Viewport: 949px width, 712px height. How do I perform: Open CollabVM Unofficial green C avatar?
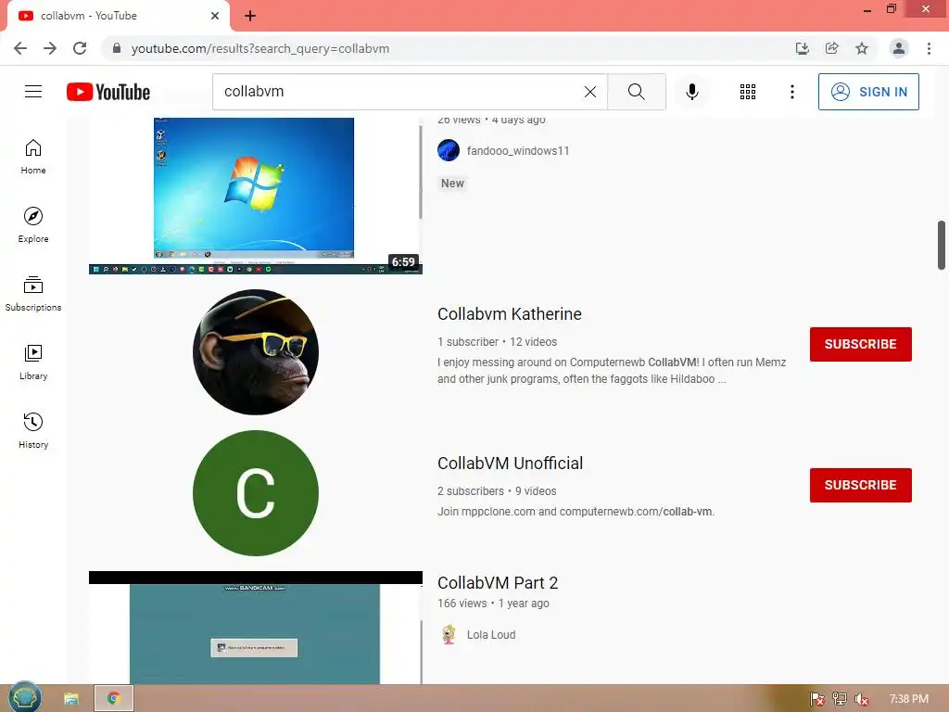(256, 493)
